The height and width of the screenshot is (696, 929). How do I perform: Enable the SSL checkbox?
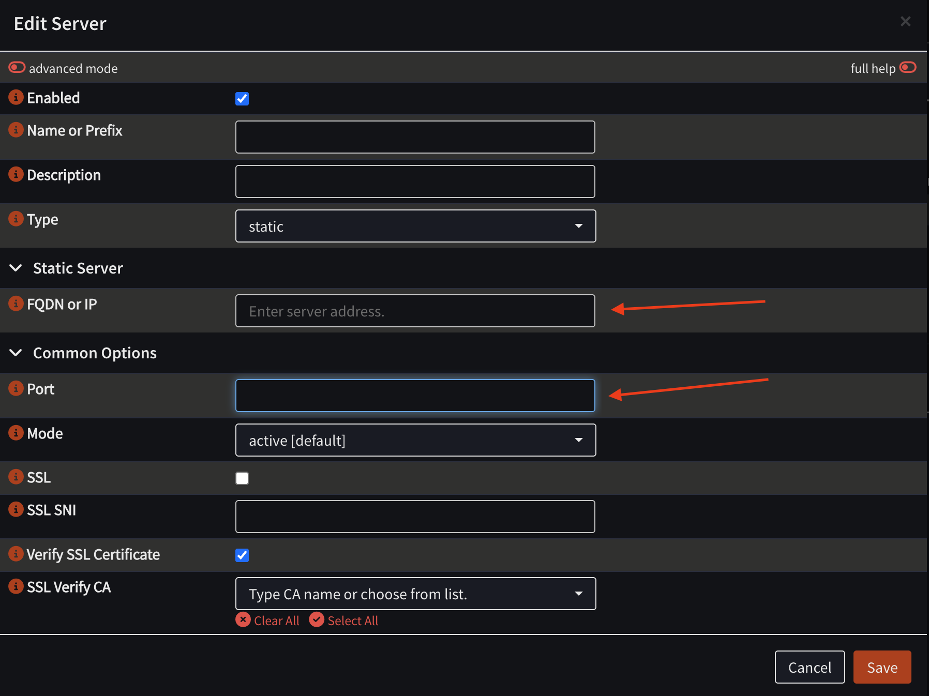click(x=242, y=478)
